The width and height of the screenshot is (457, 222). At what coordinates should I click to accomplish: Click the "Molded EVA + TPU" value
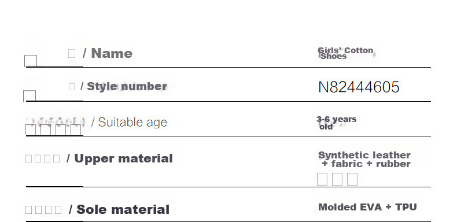coord(367,207)
